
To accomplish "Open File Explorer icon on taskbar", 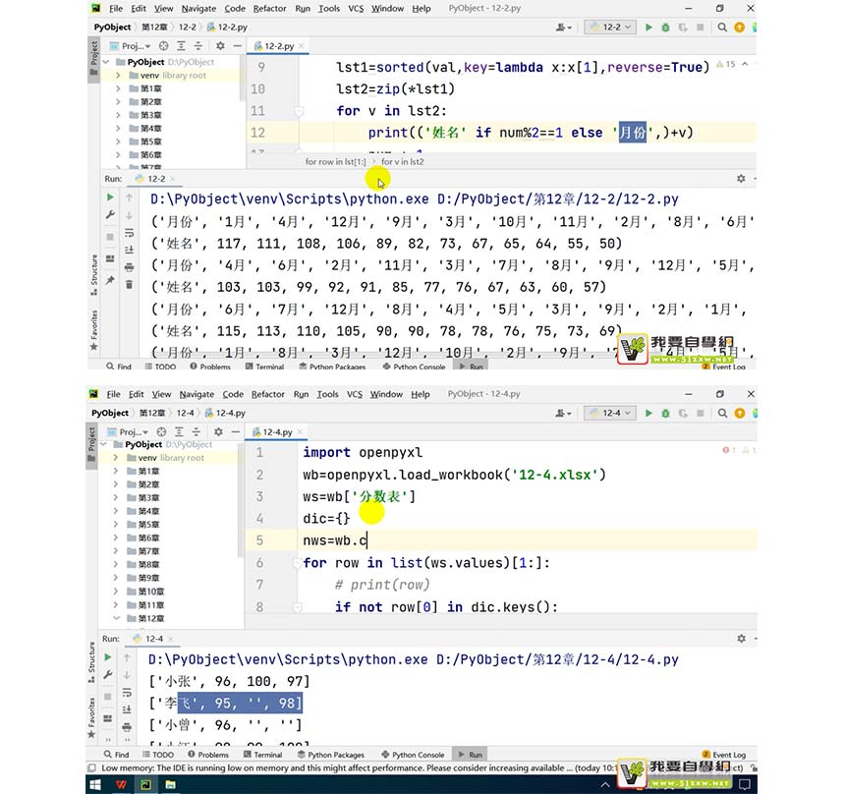I will pyautogui.click(x=170, y=785).
